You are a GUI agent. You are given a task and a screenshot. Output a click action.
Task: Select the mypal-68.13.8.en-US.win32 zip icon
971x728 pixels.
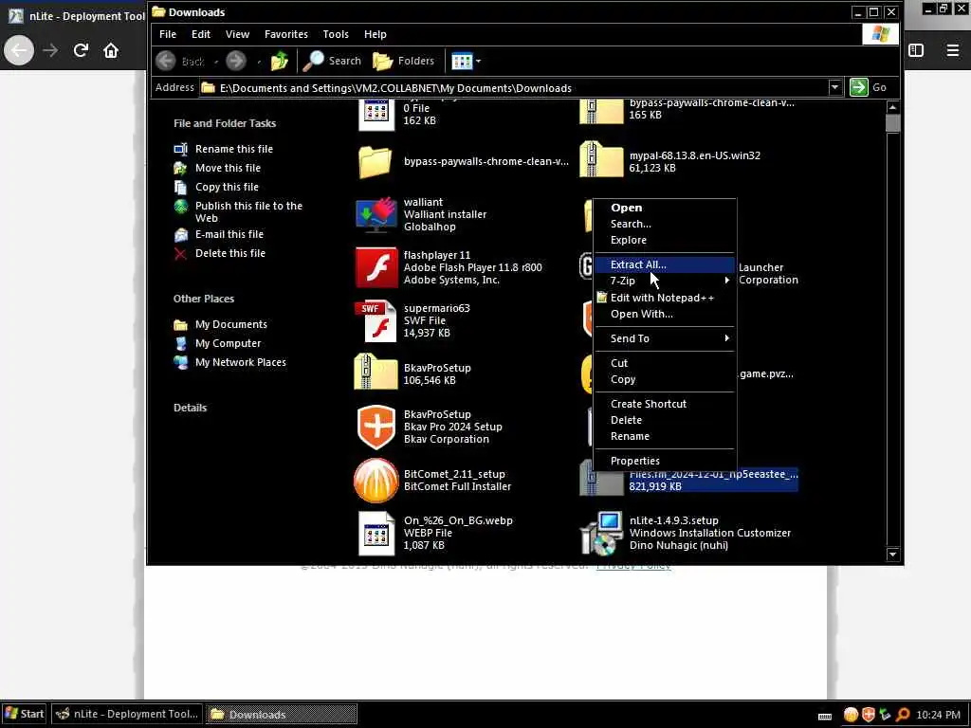tap(601, 159)
